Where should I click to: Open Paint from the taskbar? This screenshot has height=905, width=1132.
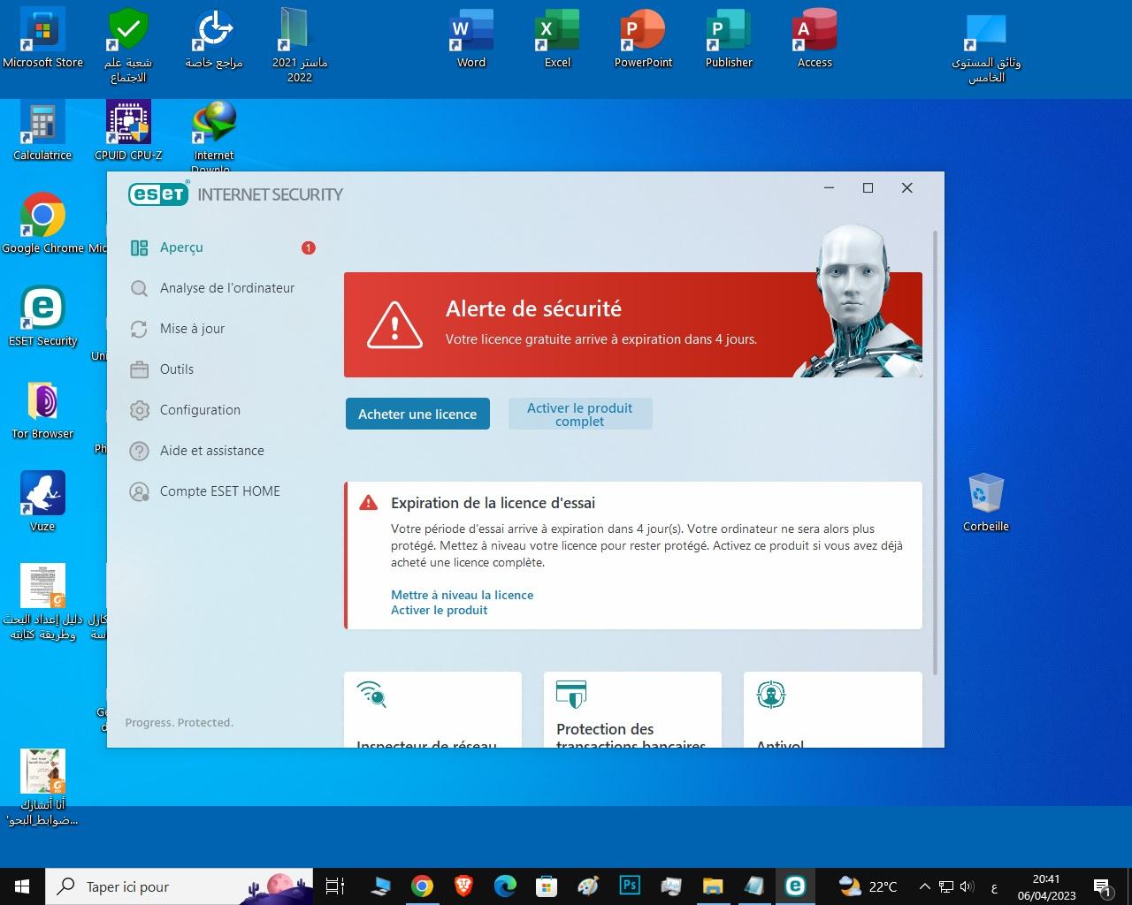coord(588,886)
